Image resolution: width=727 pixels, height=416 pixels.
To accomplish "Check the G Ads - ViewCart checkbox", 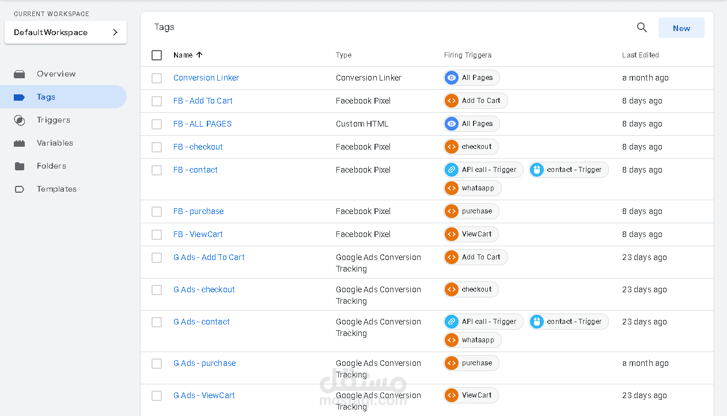I will [x=157, y=396].
